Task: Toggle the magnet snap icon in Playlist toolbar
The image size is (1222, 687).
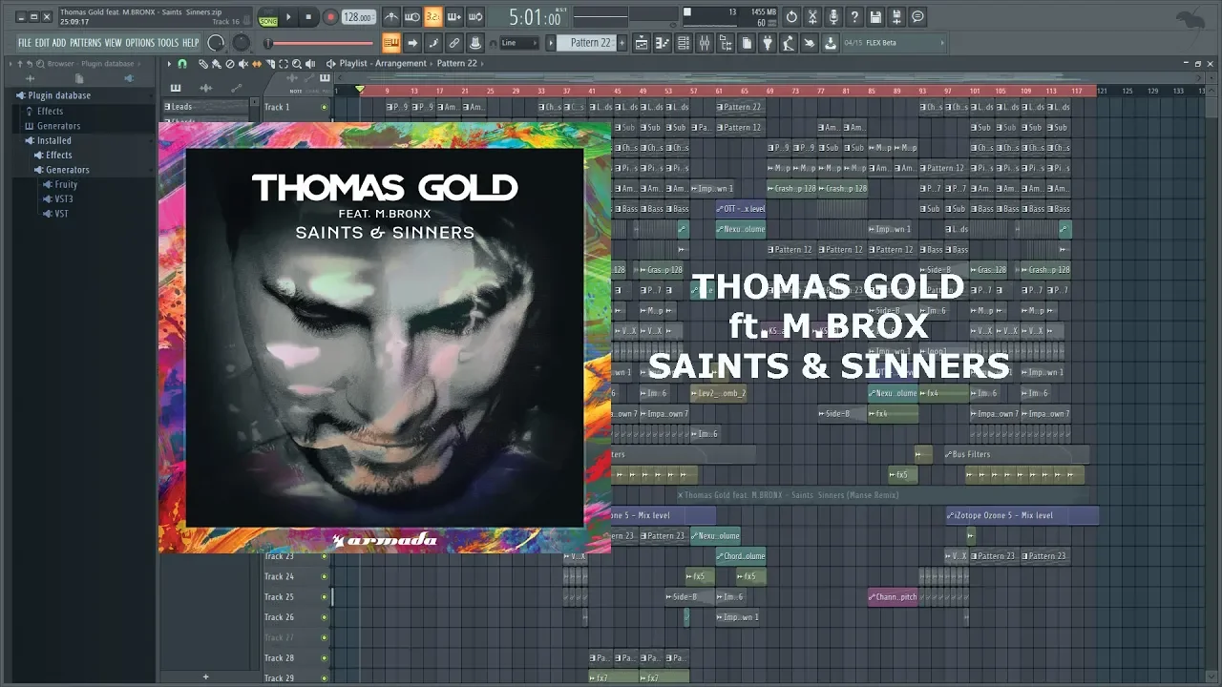Action: coord(182,64)
